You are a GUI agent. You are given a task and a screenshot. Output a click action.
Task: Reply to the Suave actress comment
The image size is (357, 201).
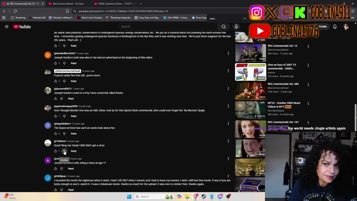[x=74, y=134]
